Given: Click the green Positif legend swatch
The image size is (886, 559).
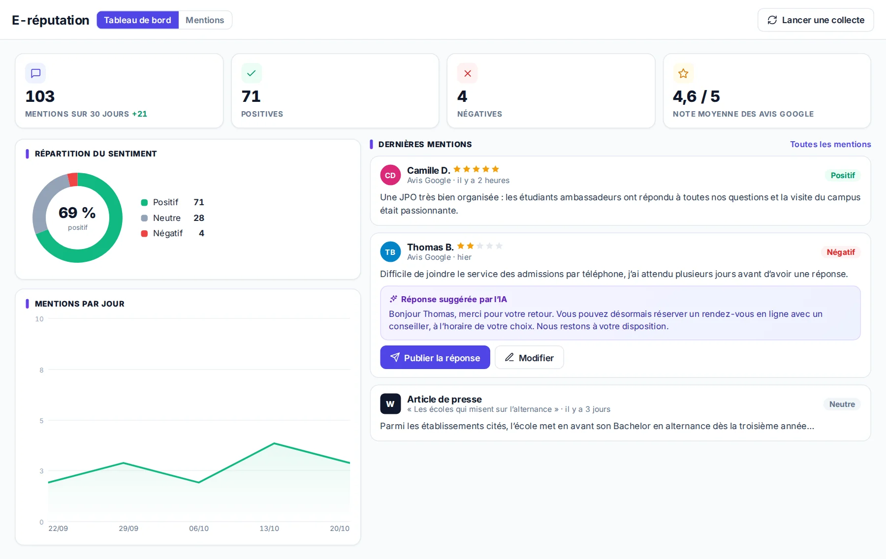Looking at the screenshot, I should [x=144, y=202].
